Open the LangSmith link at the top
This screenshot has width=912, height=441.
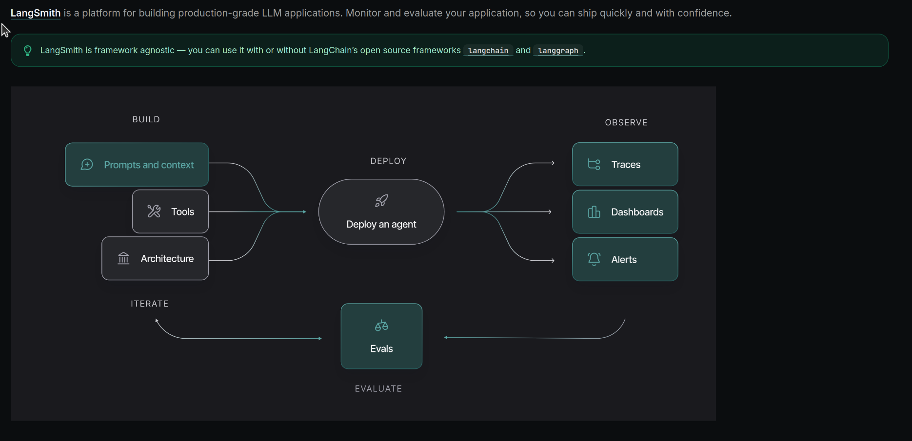point(35,13)
